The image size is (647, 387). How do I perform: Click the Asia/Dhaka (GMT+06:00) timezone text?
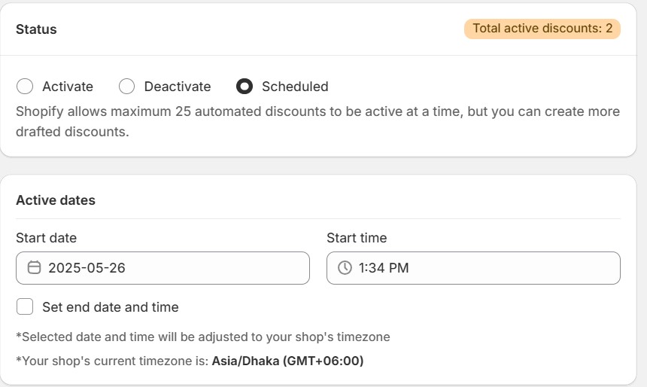pos(287,361)
